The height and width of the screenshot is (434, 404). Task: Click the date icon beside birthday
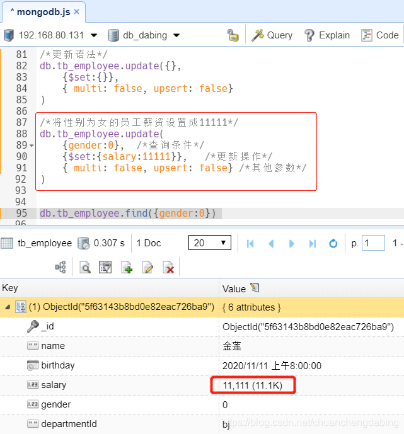click(33, 365)
